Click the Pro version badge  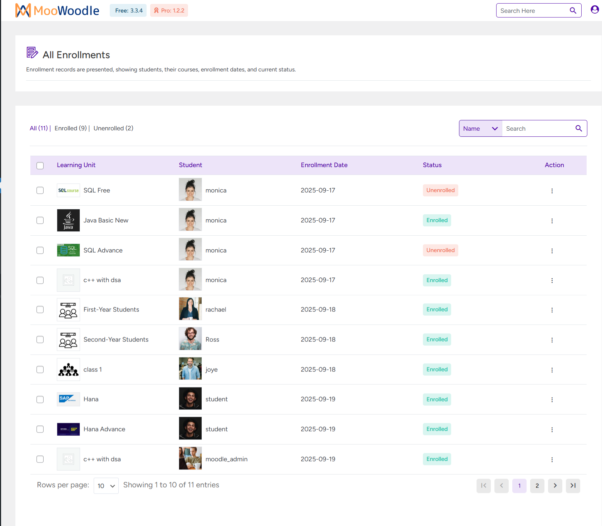tap(169, 10)
